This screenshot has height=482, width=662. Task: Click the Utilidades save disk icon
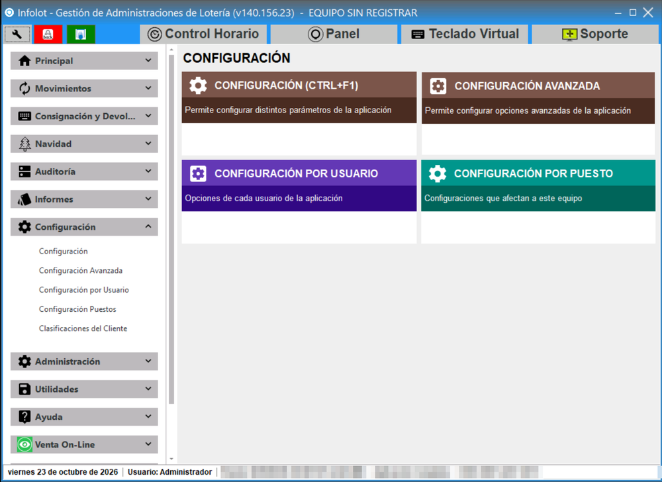click(24, 389)
